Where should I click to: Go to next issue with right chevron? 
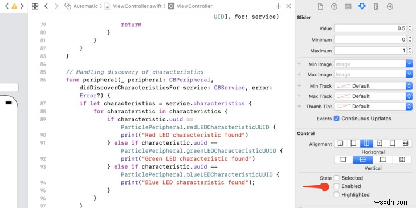pos(22,6)
